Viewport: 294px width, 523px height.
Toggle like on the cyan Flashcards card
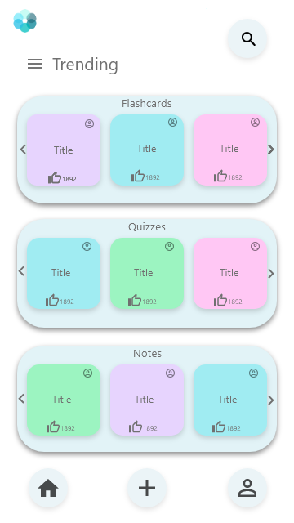pos(138,177)
